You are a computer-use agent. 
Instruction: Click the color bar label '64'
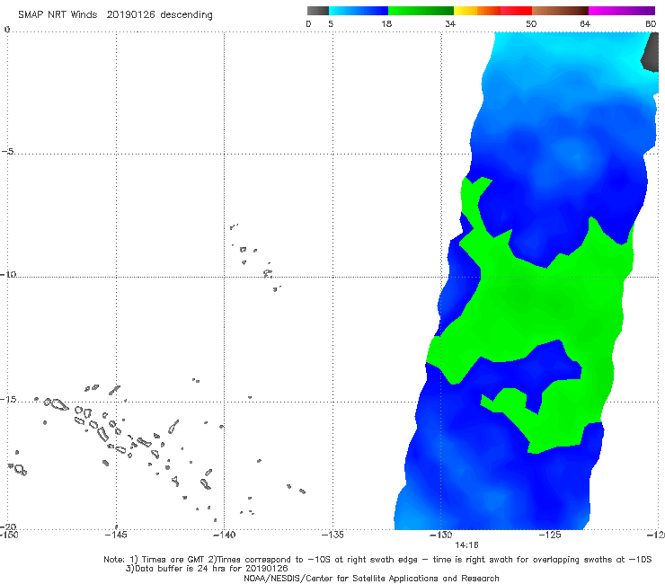click(585, 23)
